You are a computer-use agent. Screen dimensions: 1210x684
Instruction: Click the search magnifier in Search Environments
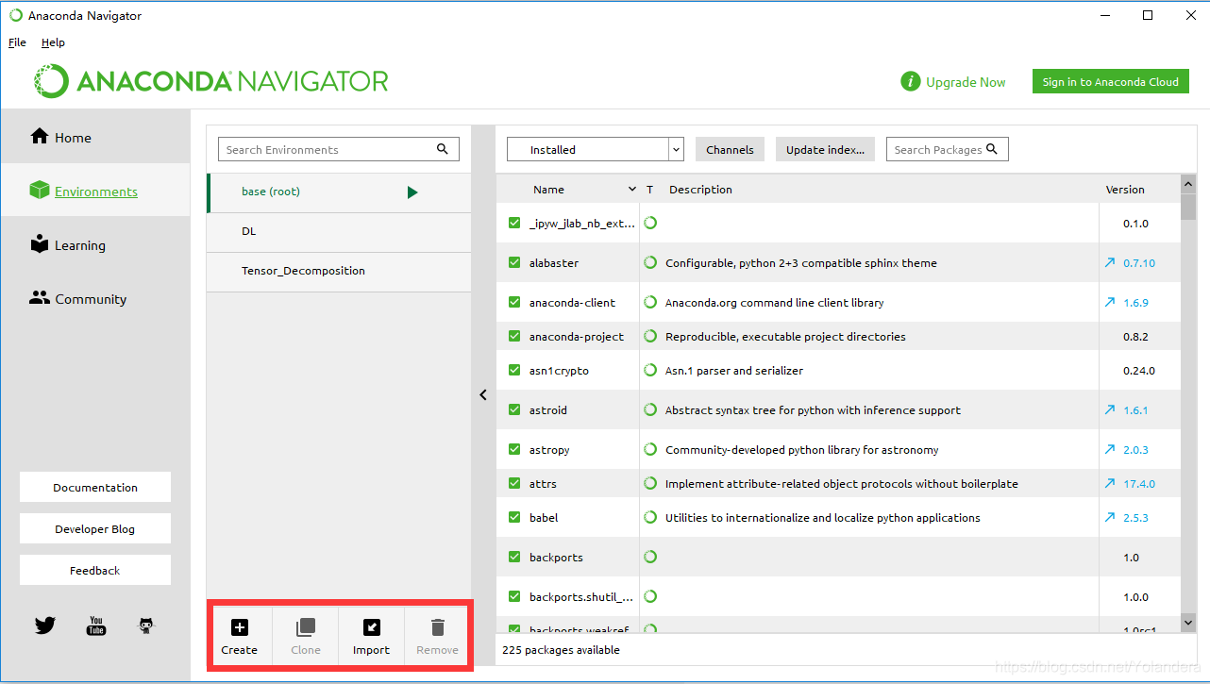(x=443, y=149)
